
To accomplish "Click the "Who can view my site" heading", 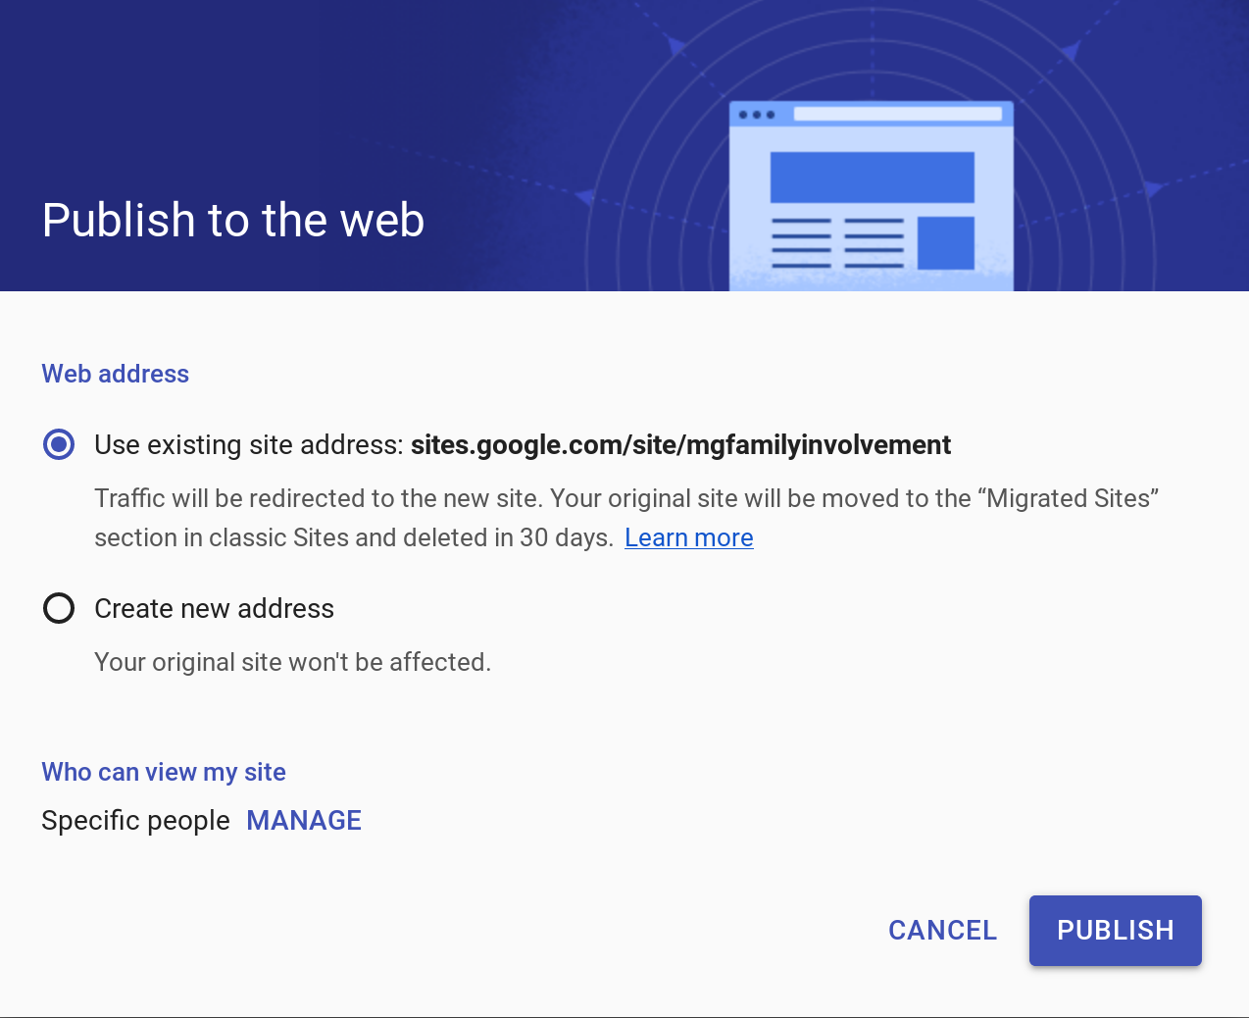I will tap(164, 772).
